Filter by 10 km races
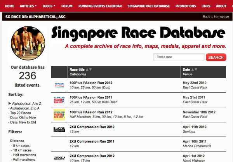 coord(22,150)
